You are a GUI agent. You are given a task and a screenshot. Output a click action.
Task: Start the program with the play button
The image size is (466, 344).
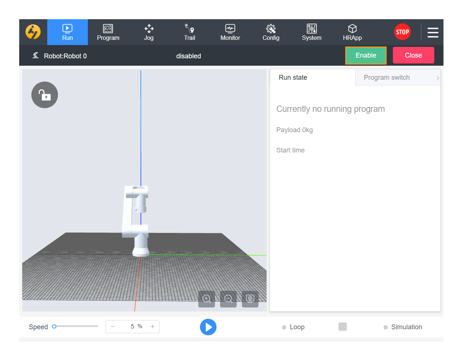(208, 327)
